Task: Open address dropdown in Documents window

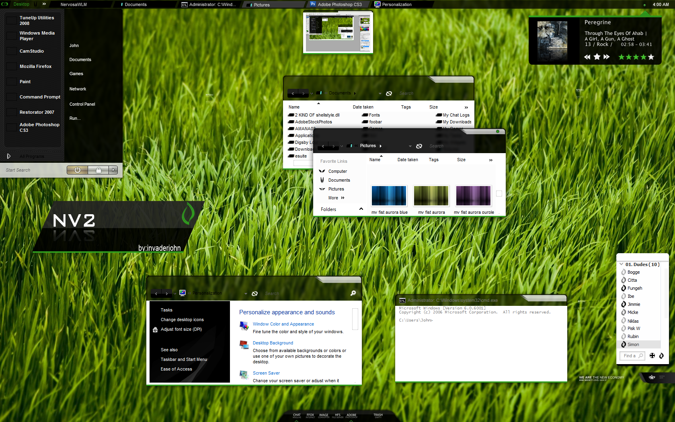Action: click(380, 94)
